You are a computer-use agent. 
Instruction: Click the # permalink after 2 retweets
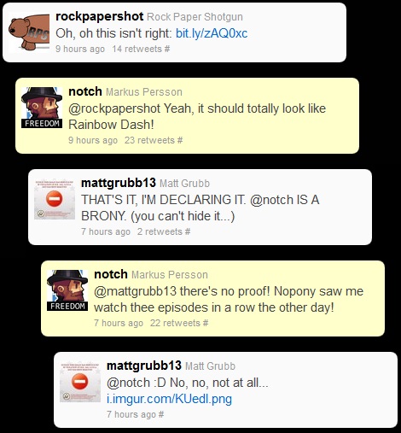188,231
